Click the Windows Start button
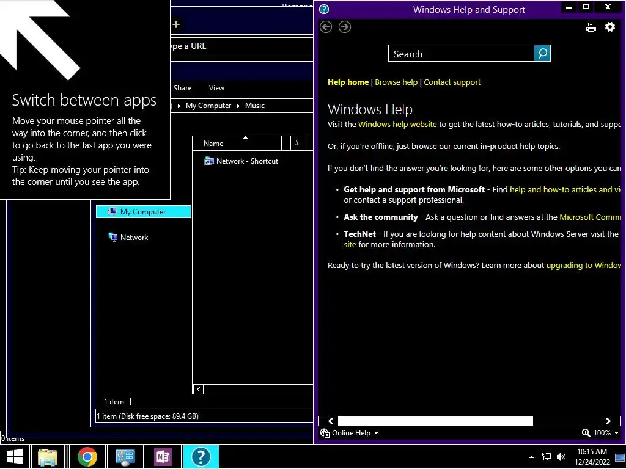Screen dimensions: 626x469 pos(15,457)
